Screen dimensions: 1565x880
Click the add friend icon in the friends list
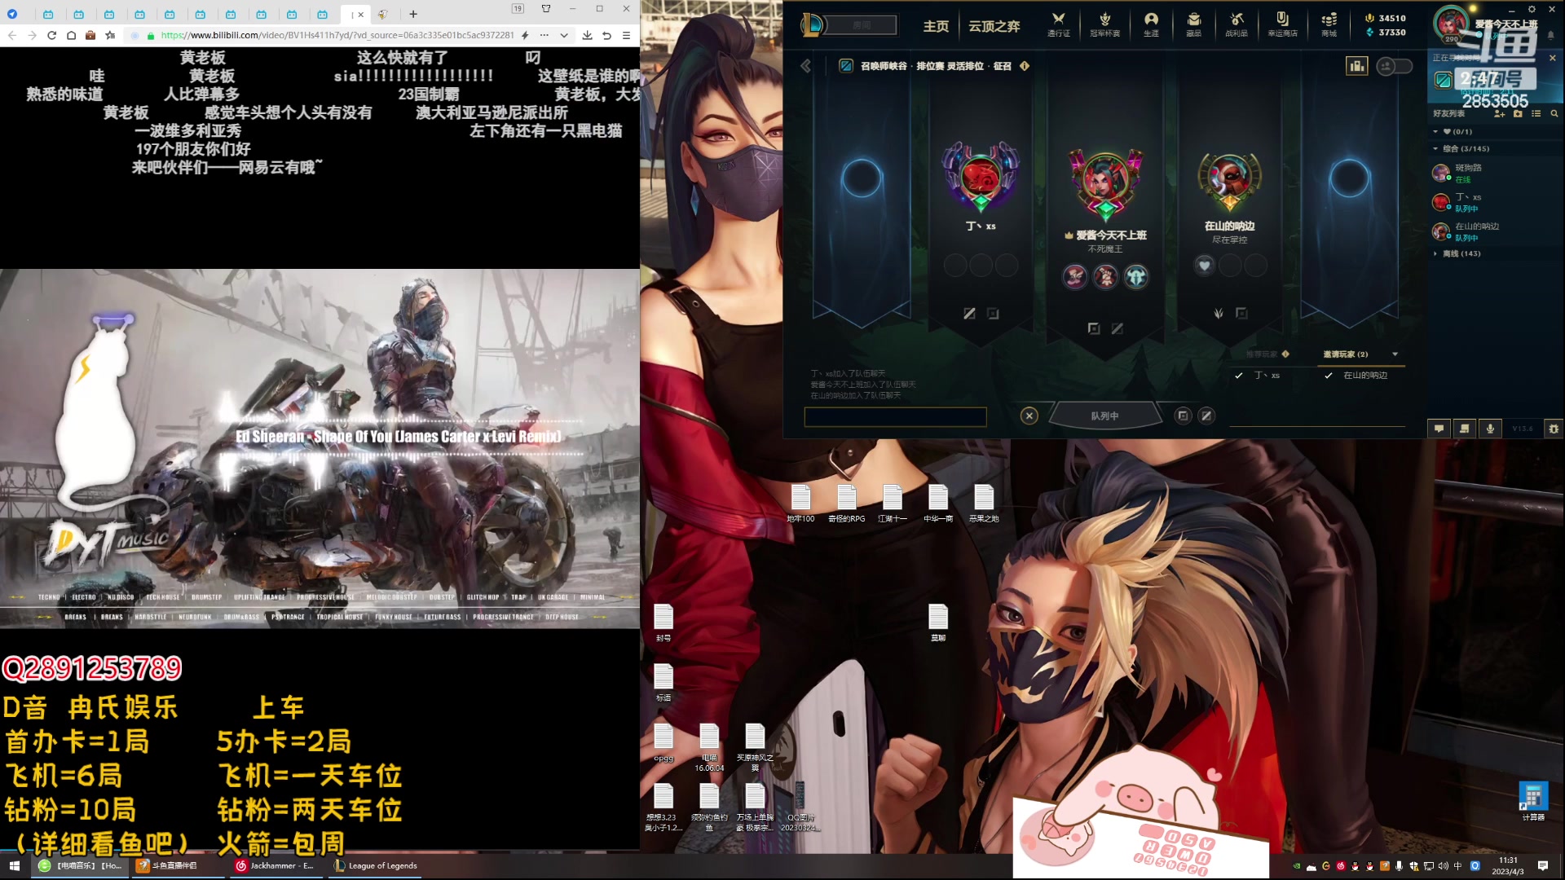point(1499,114)
